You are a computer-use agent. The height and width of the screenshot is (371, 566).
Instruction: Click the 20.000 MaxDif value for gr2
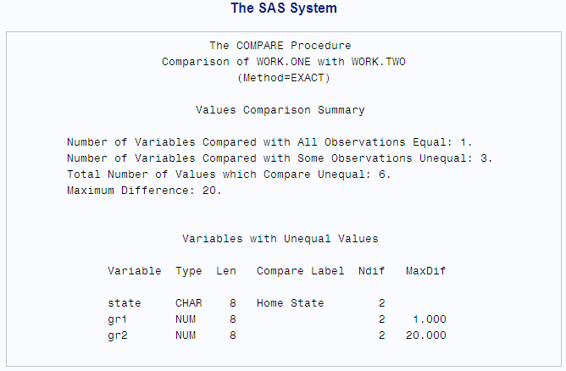point(426,335)
